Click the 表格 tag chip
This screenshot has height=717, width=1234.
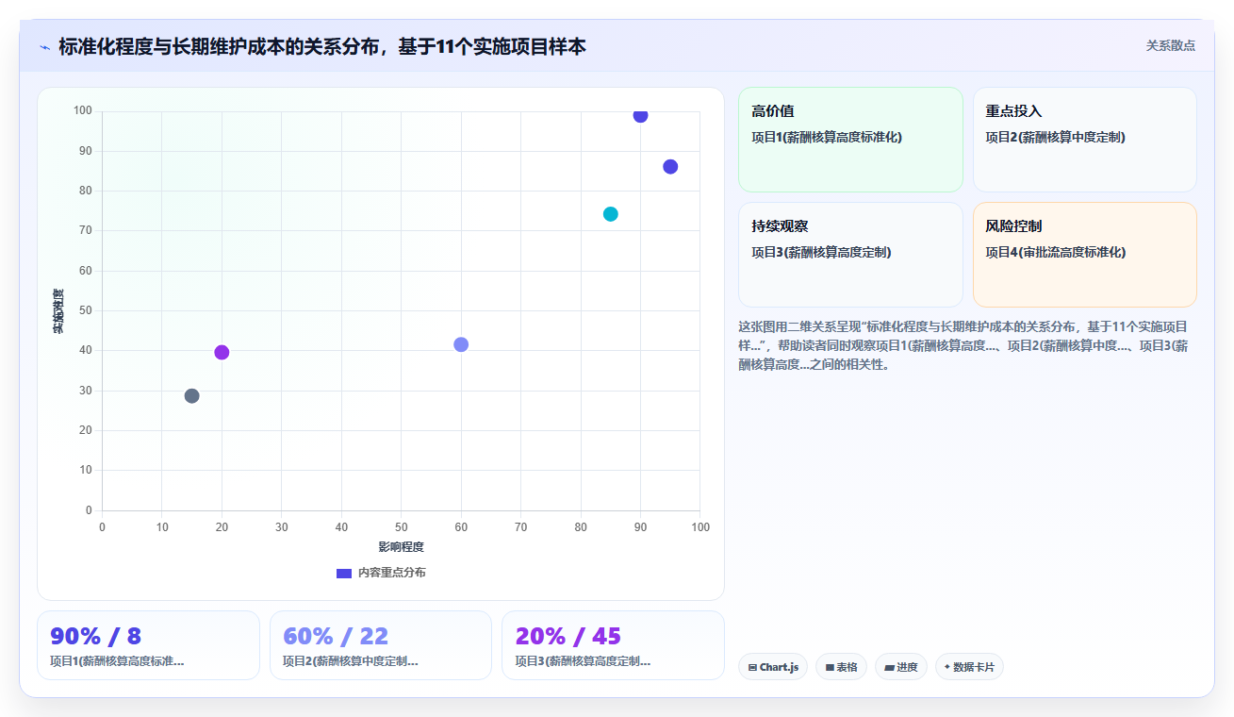click(x=841, y=667)
